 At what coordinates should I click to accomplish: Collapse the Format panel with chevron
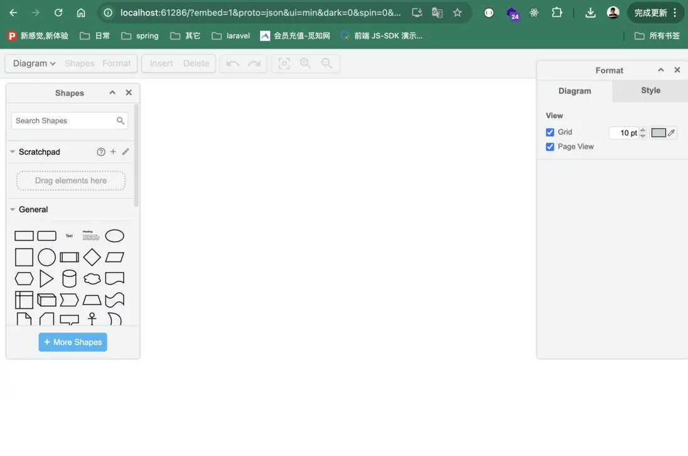pyautogui.click(x=661, y=70)
